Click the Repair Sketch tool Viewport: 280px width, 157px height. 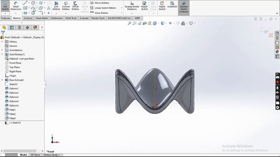pos(144,6)
